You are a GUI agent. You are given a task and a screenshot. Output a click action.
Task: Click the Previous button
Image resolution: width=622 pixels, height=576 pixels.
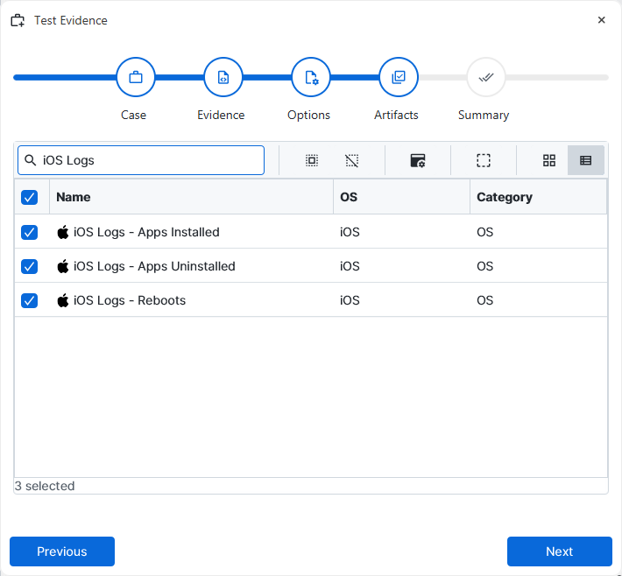pyautogui.click(x=62, y=551)
